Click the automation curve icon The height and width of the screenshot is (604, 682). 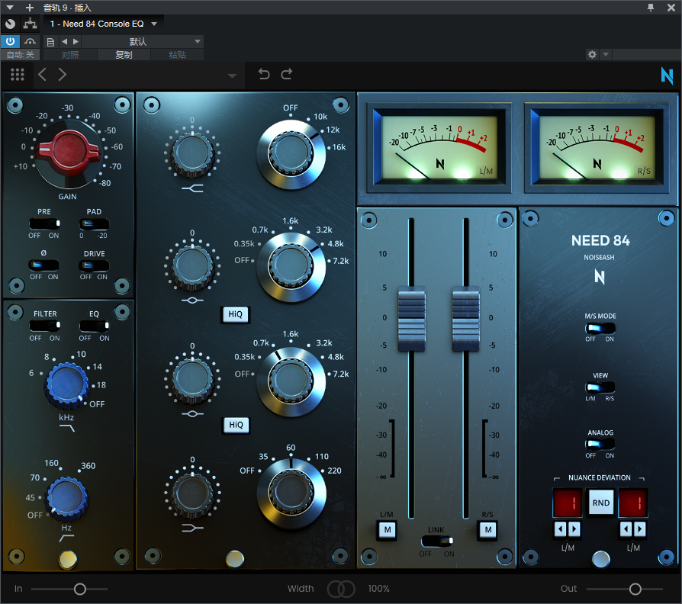[30, 42]
